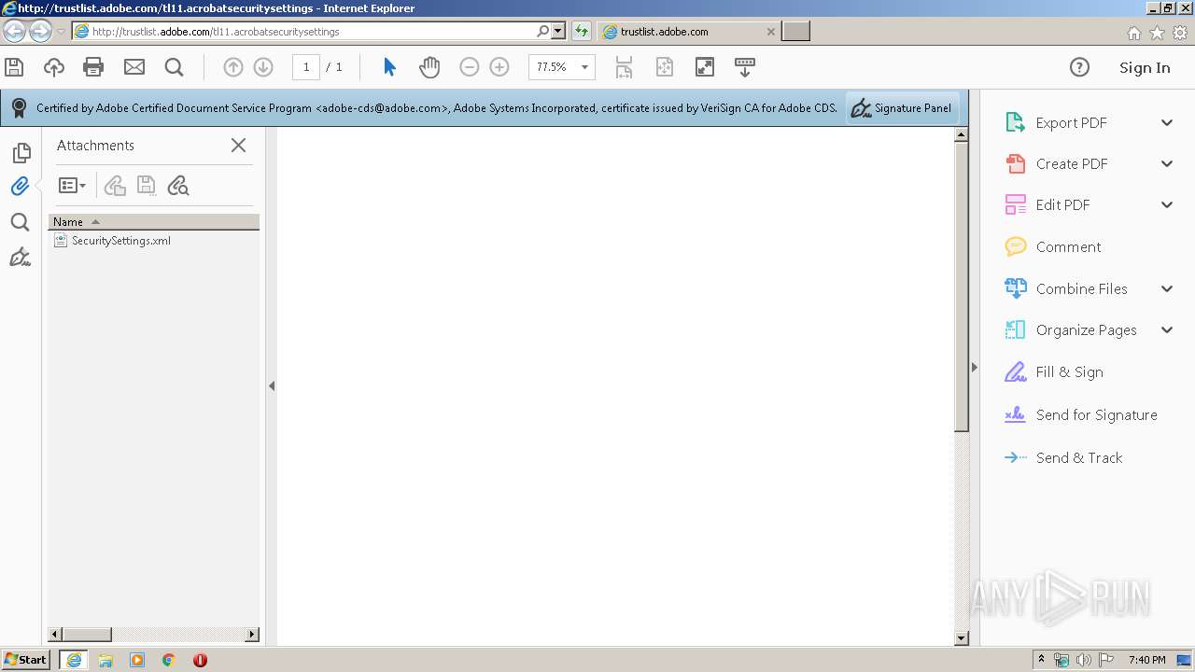Click the Search attachments icon
The height and width of the screenshot is (672, 1195).
(177, 186)
